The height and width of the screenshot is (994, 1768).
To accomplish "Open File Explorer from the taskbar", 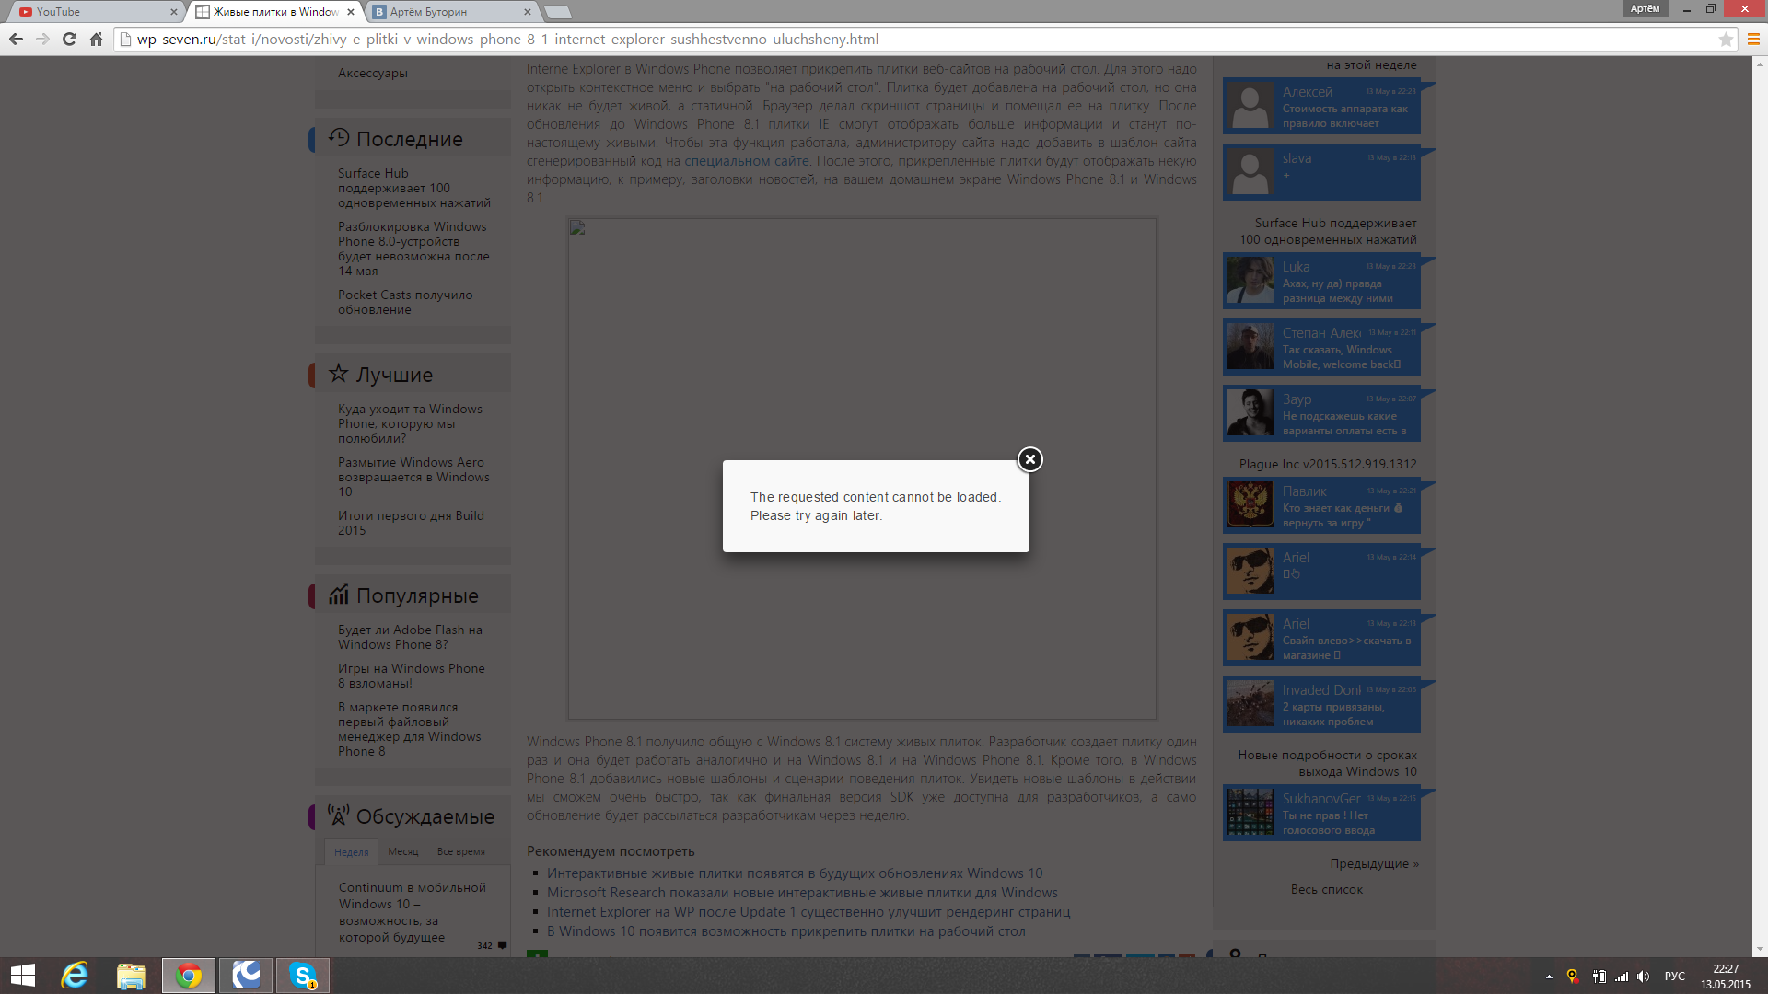I will pos(132,975).
